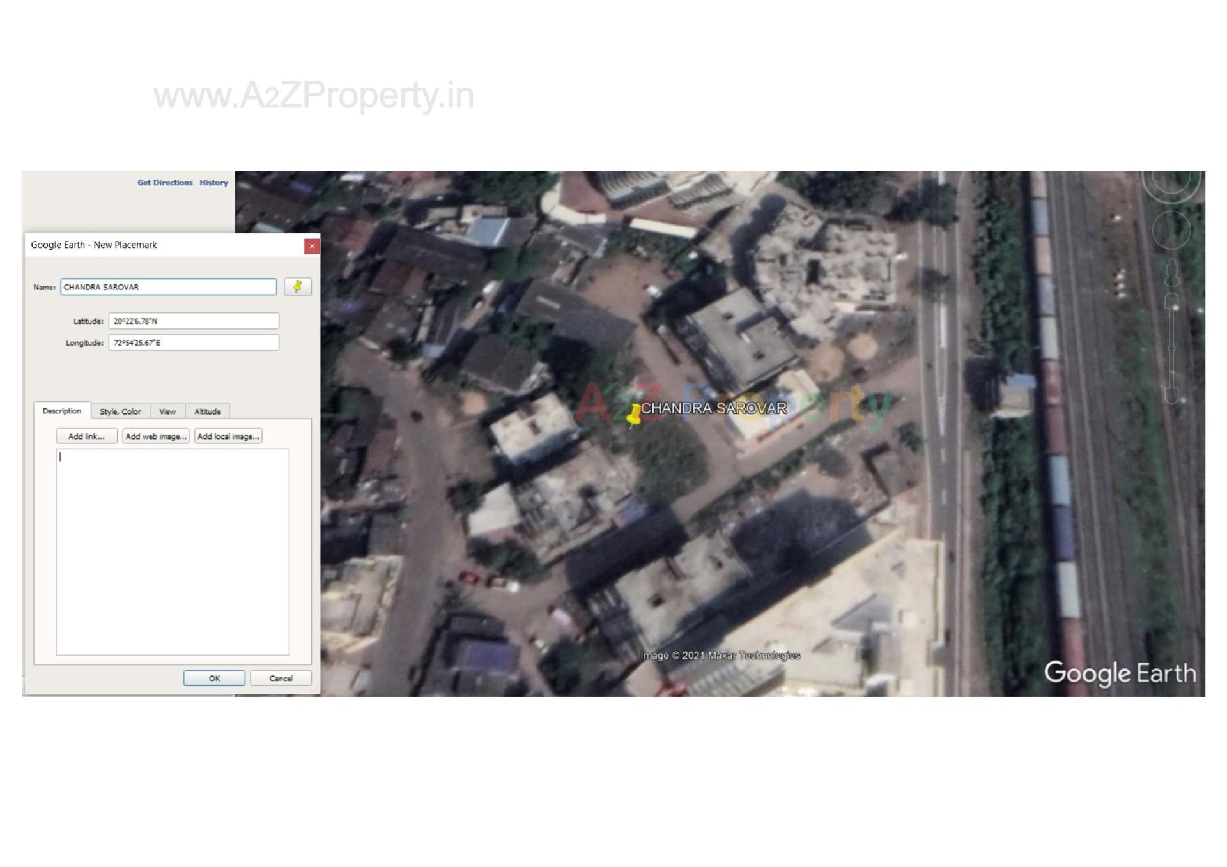The image size is (1227, 867).
Task: Open the Altitude tab
Action: point(208,411)
